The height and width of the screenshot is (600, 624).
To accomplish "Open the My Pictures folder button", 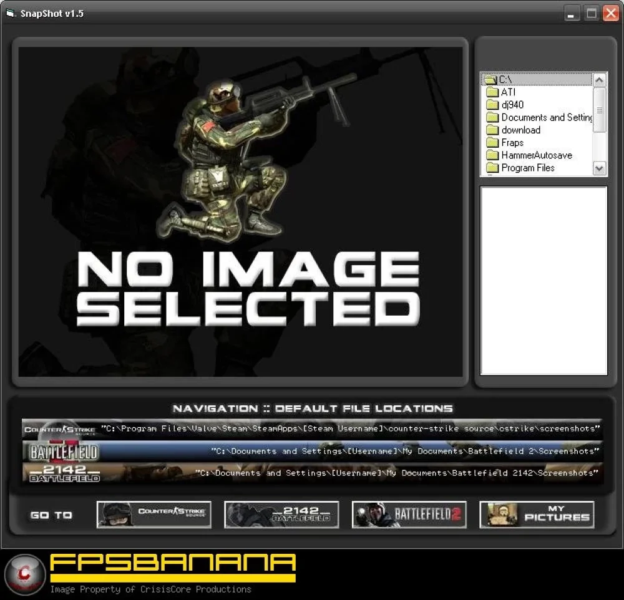I will pyautogui.click(x=537, y=515).
